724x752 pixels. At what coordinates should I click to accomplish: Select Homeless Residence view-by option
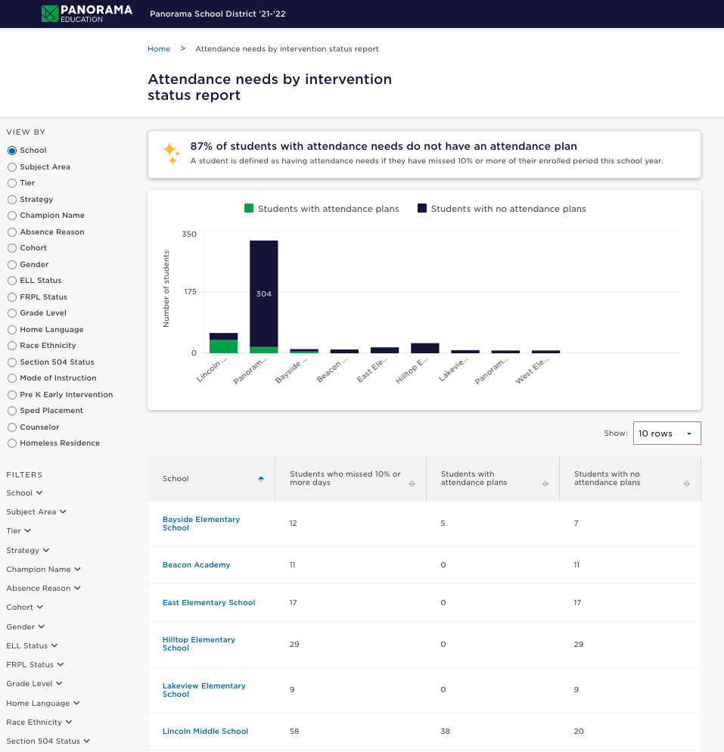tap(12, 443)
